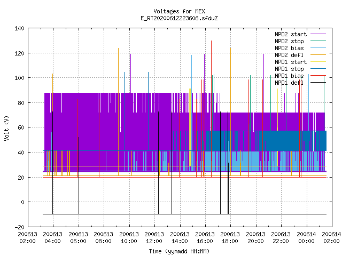Click the 'NPD2 defl' legend label
This screenshot has height=256, width=342.
click(x=289, y=55)
